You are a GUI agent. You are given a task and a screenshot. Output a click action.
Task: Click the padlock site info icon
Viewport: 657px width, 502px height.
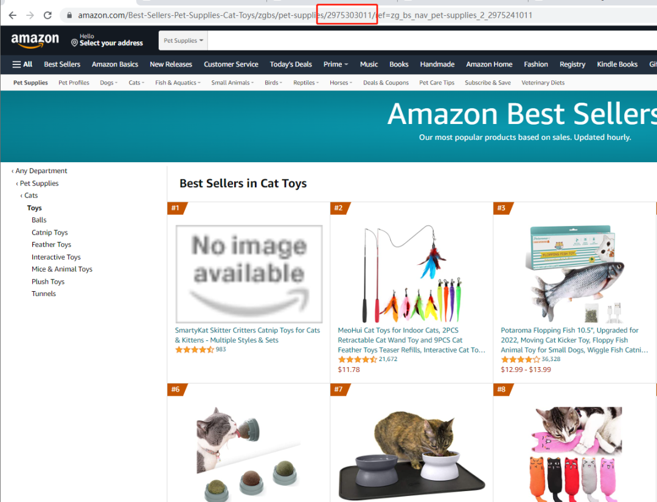click(69, 15)
